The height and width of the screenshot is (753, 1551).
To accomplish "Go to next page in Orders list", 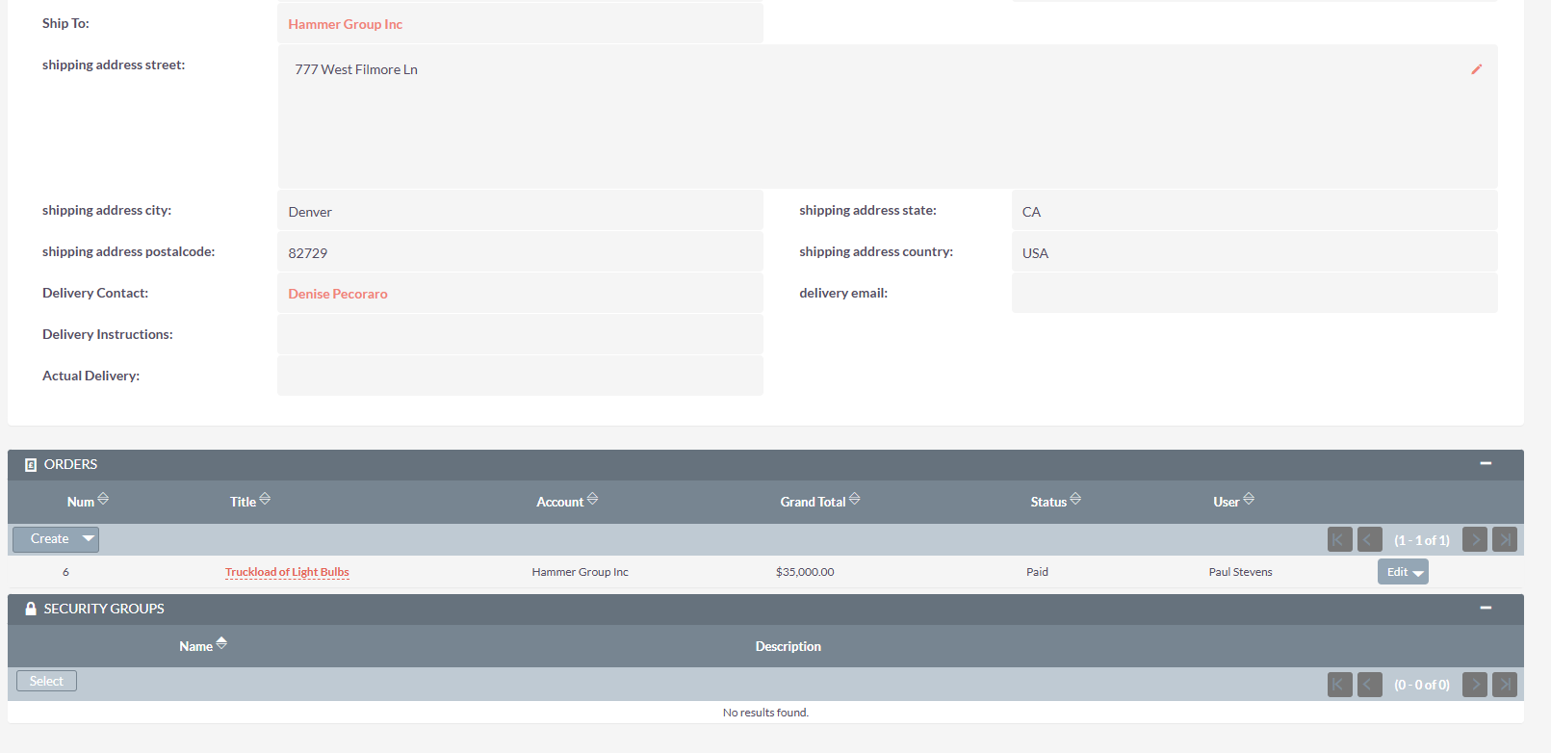I will [1474, 539].
